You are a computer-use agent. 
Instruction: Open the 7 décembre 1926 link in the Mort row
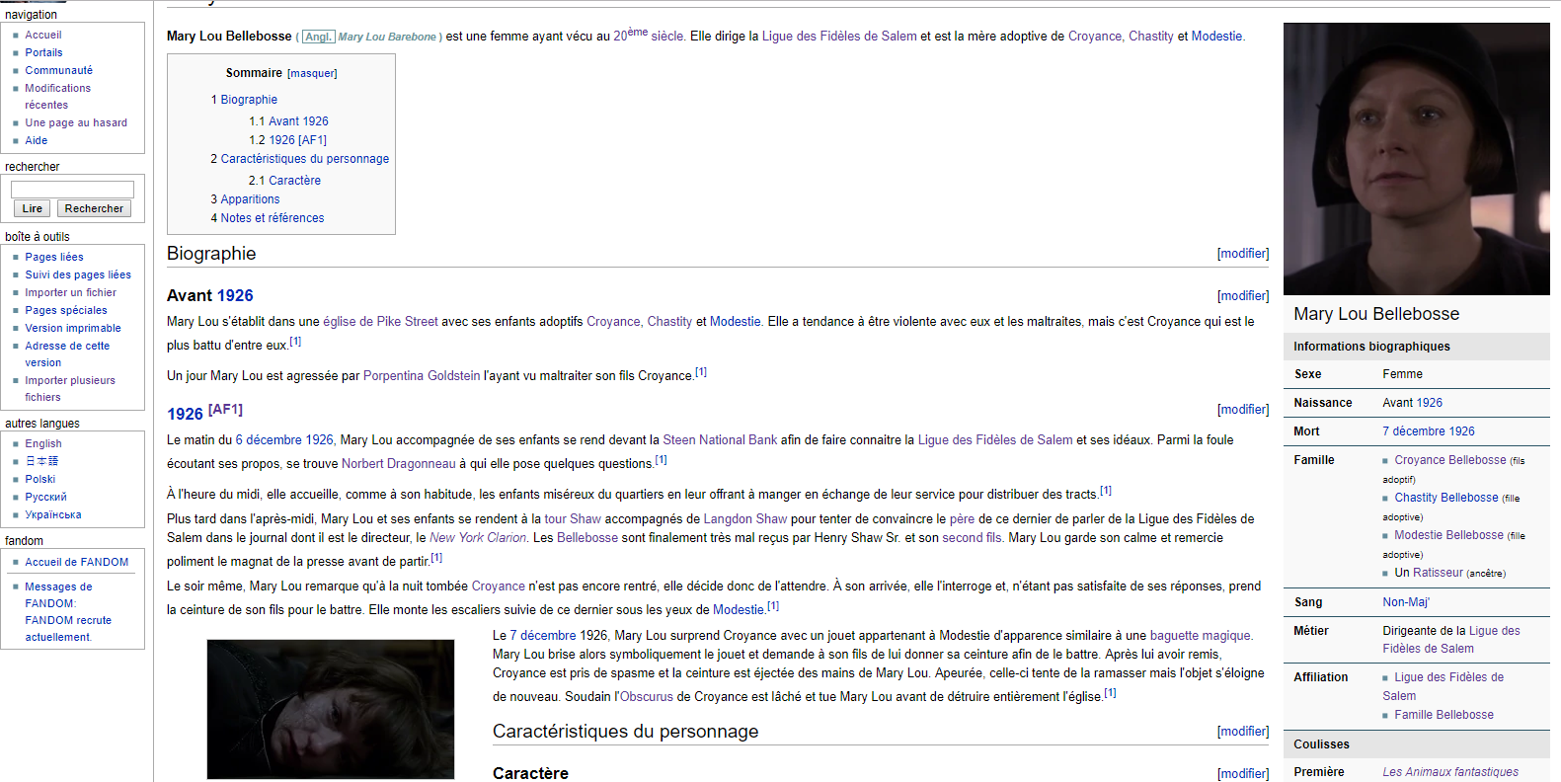[x=1429, y=431]
